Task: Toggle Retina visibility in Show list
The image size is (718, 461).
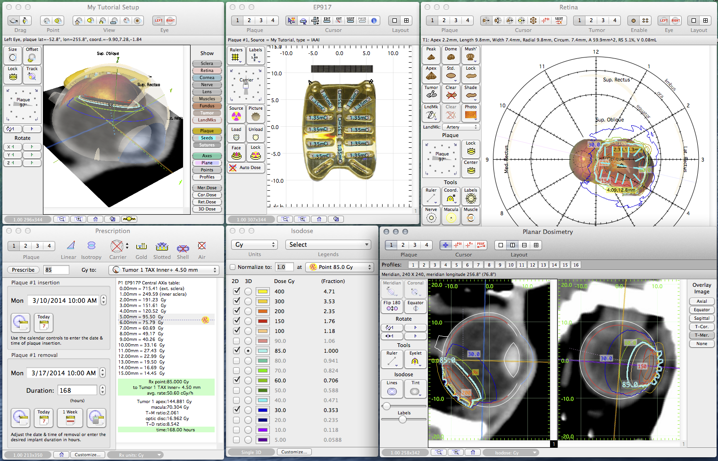Action: point(207,71)
